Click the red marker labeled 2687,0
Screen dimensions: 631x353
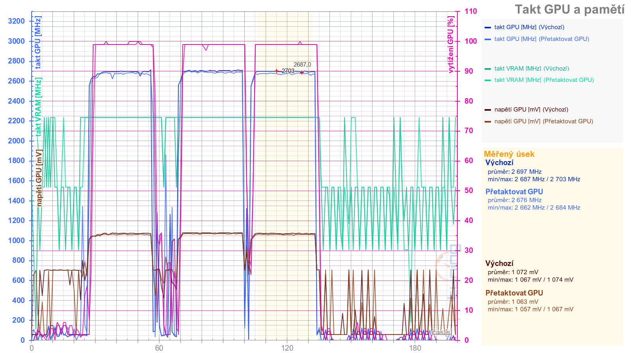pyautogui.click(x=302, y=72)
